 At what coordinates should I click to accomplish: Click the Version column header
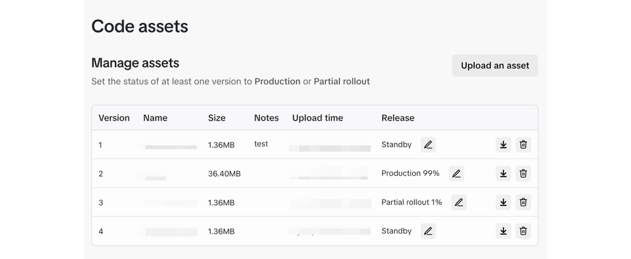[x=114, y=118]
